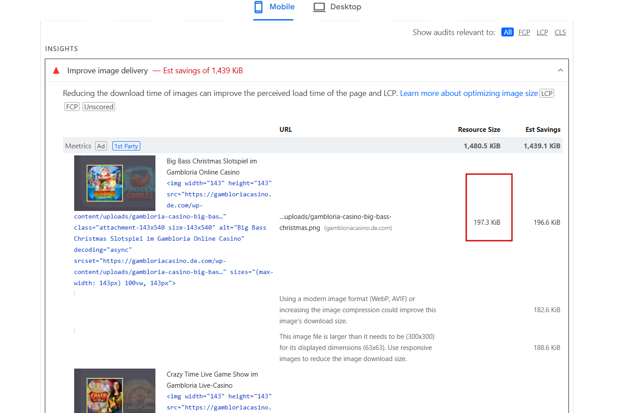
Task: Open the gambloria-casino-big-bass-christmas.png URL link
Action: tap(335, 222)
